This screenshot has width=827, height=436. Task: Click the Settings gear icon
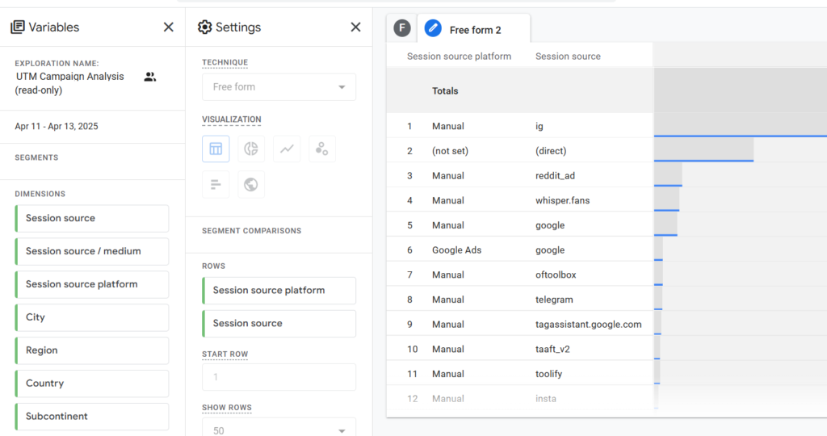click(204, 27)
